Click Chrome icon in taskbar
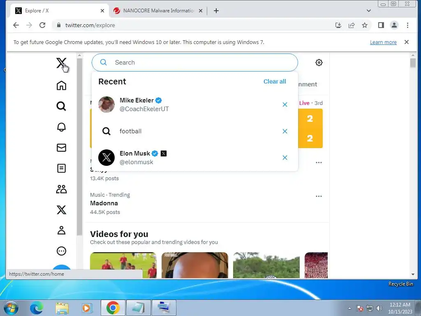The height and width of the screenshot is (316, 421). click(113, 308)
